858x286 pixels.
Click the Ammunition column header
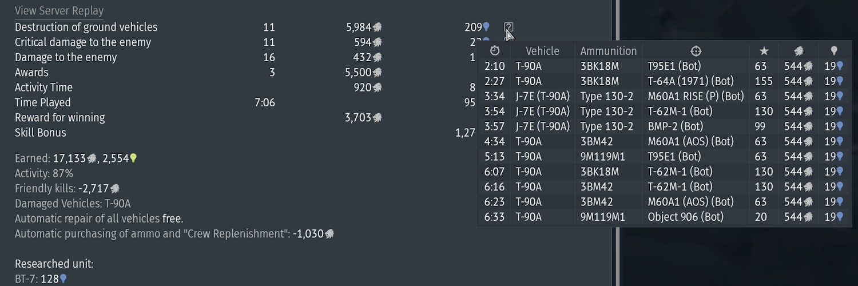point(608,51)
